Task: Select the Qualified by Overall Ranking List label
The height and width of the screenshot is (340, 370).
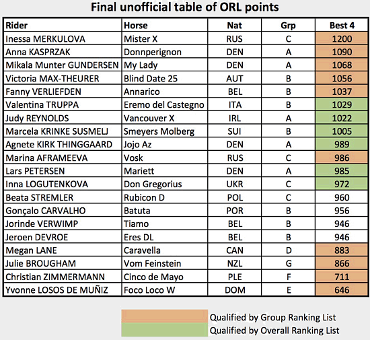Action: (x=274, y=331)
